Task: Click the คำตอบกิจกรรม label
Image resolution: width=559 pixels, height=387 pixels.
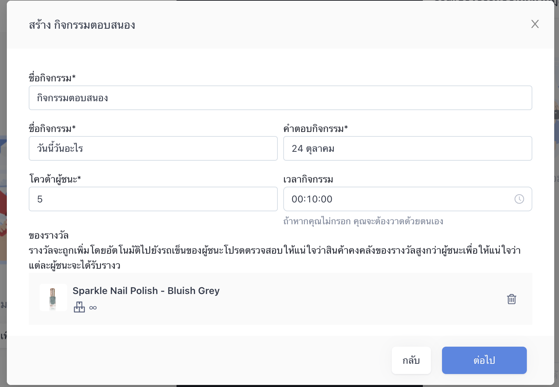Action: coord(315,129)
